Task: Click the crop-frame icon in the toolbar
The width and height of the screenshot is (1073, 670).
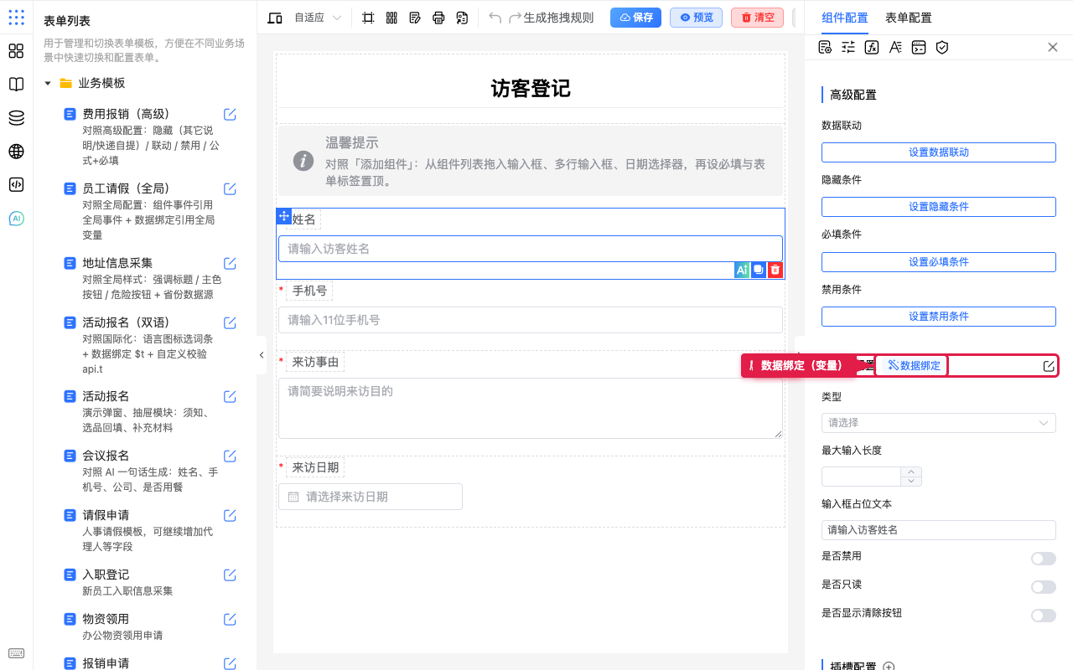Action: (368, 18)
